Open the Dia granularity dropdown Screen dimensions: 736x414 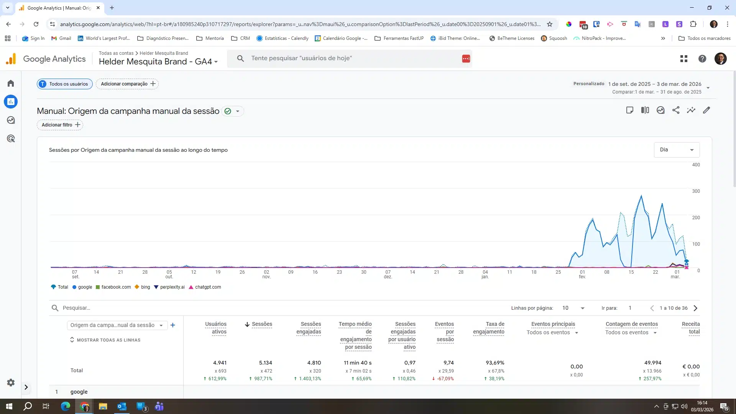[x=677, y=150]
